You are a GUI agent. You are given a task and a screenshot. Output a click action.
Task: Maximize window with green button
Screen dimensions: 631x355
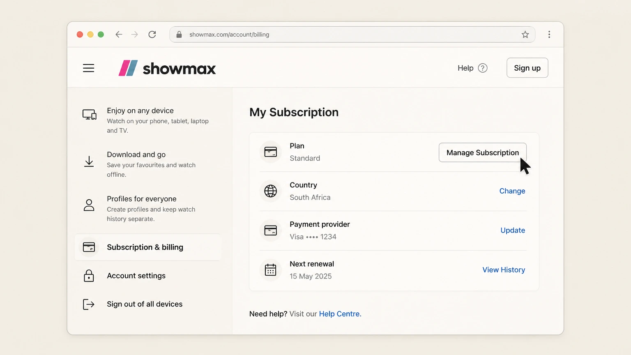pos(101,35)
